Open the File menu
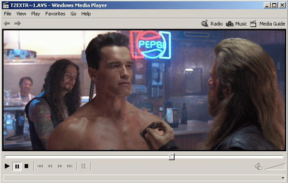The image size is (288, 183). (8, 14)
